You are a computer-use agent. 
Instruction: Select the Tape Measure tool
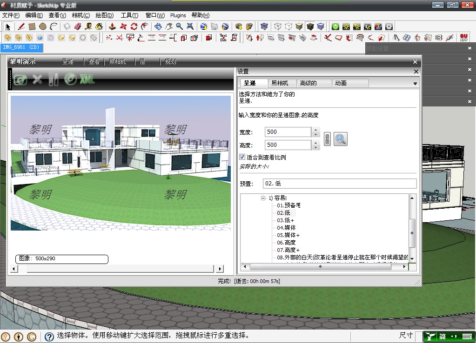click(x=88, y=26)
